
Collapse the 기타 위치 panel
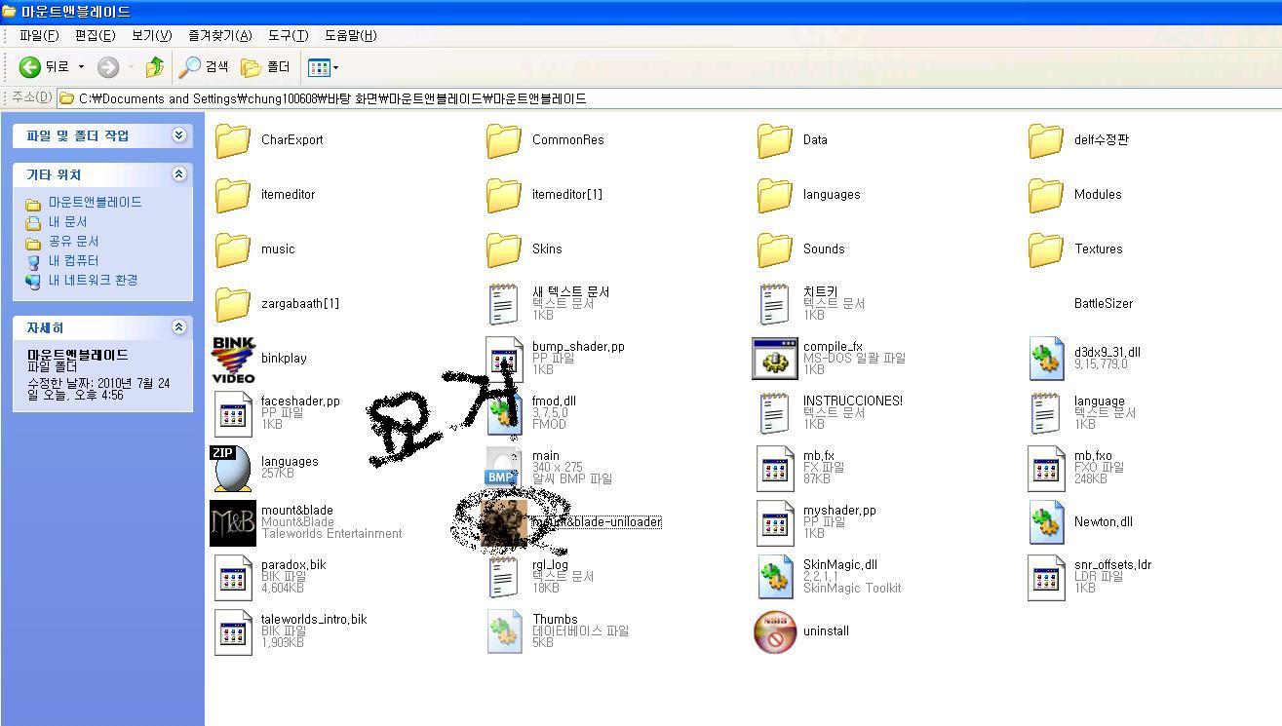tap(178, 174)
